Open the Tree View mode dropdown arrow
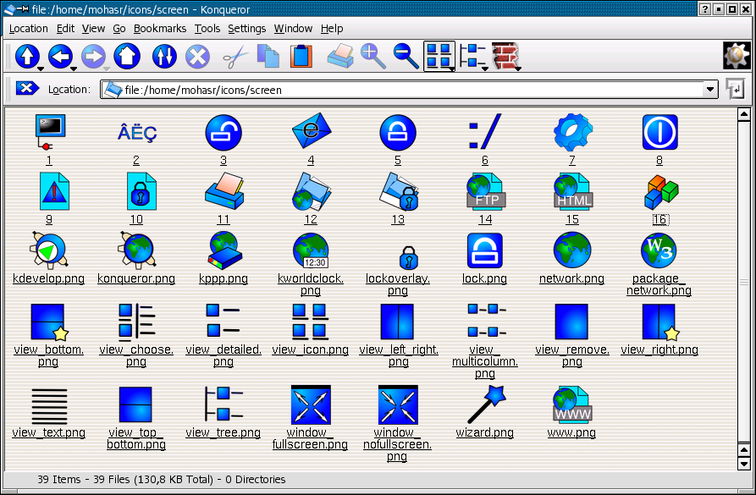This screenshot has width=756, height=495. click(x=485, y=69)
